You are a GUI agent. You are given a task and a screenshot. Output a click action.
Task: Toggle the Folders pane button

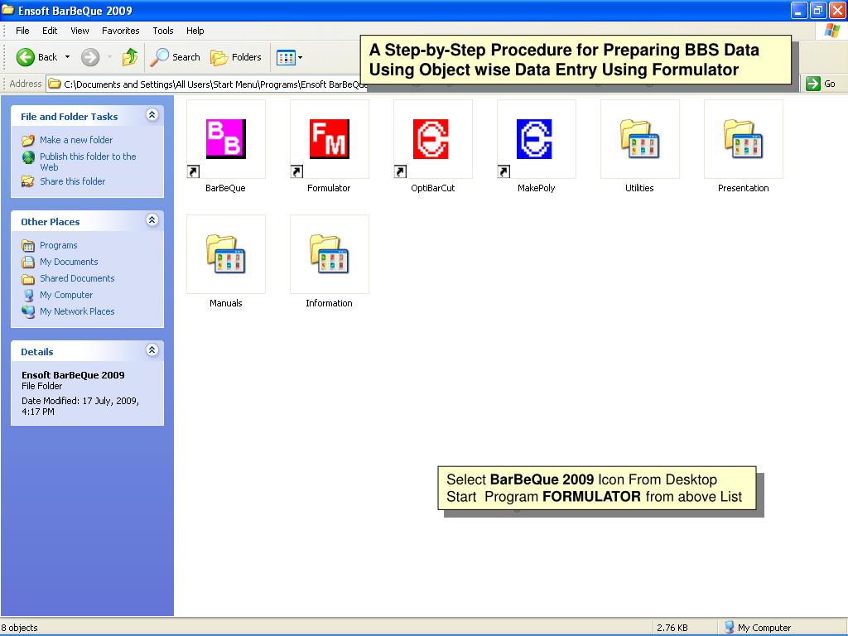click(236, 57)
